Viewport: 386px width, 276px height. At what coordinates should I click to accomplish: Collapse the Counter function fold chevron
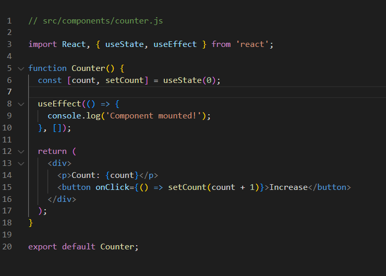21,68
